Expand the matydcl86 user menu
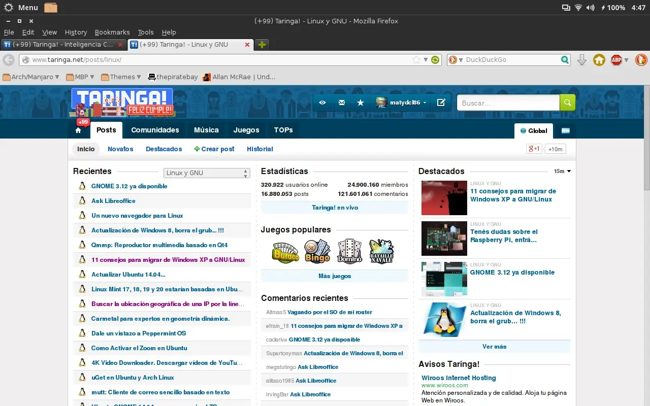 [x=402, y=103]
